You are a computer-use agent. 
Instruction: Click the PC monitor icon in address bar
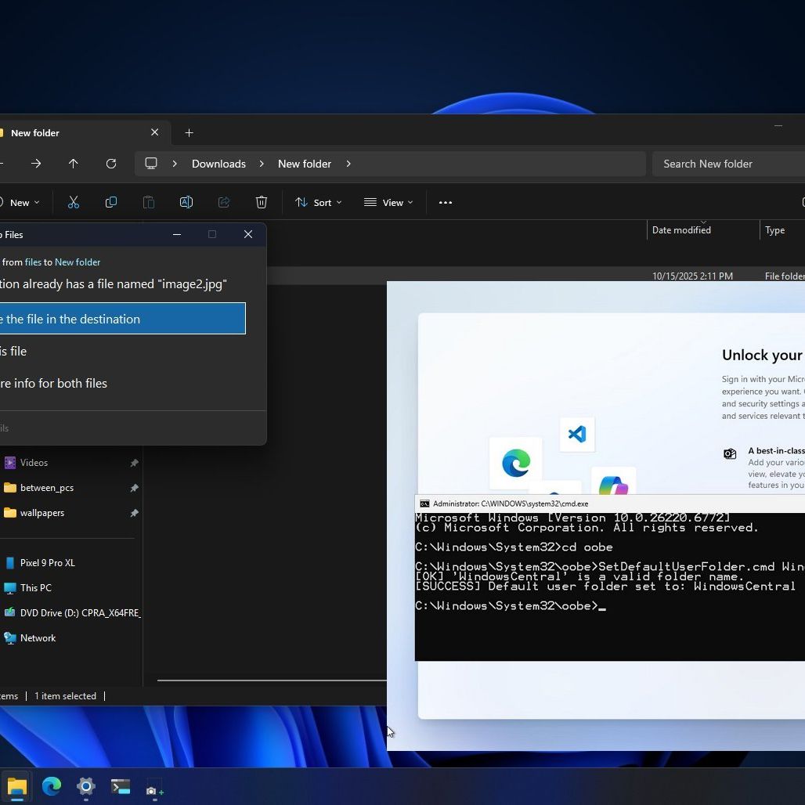pyautogui.click(x=151, y=163)
